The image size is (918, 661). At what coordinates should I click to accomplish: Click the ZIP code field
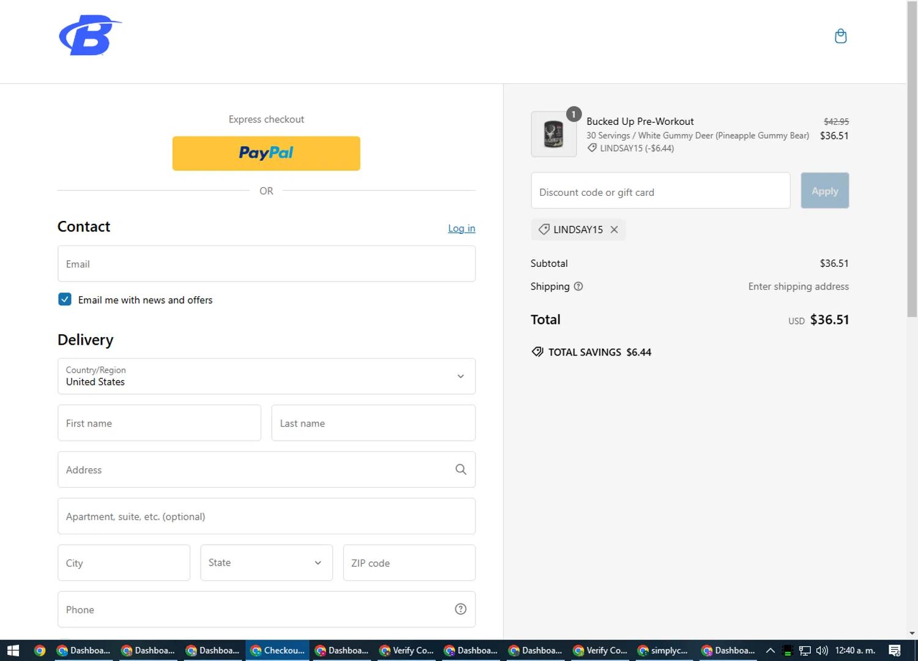click(x=409, y=562)
